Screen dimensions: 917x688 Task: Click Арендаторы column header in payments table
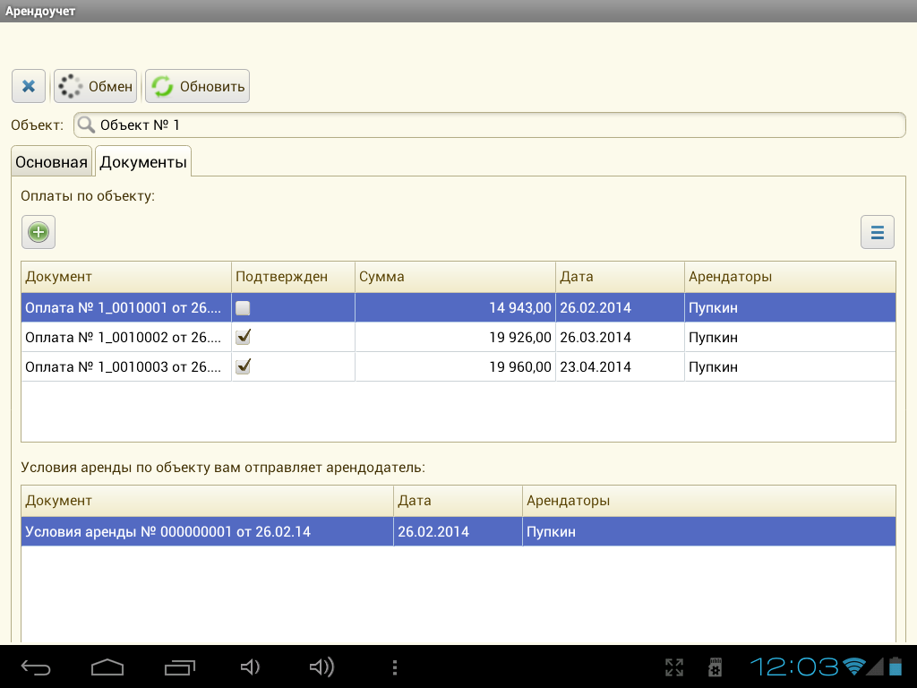789,277
